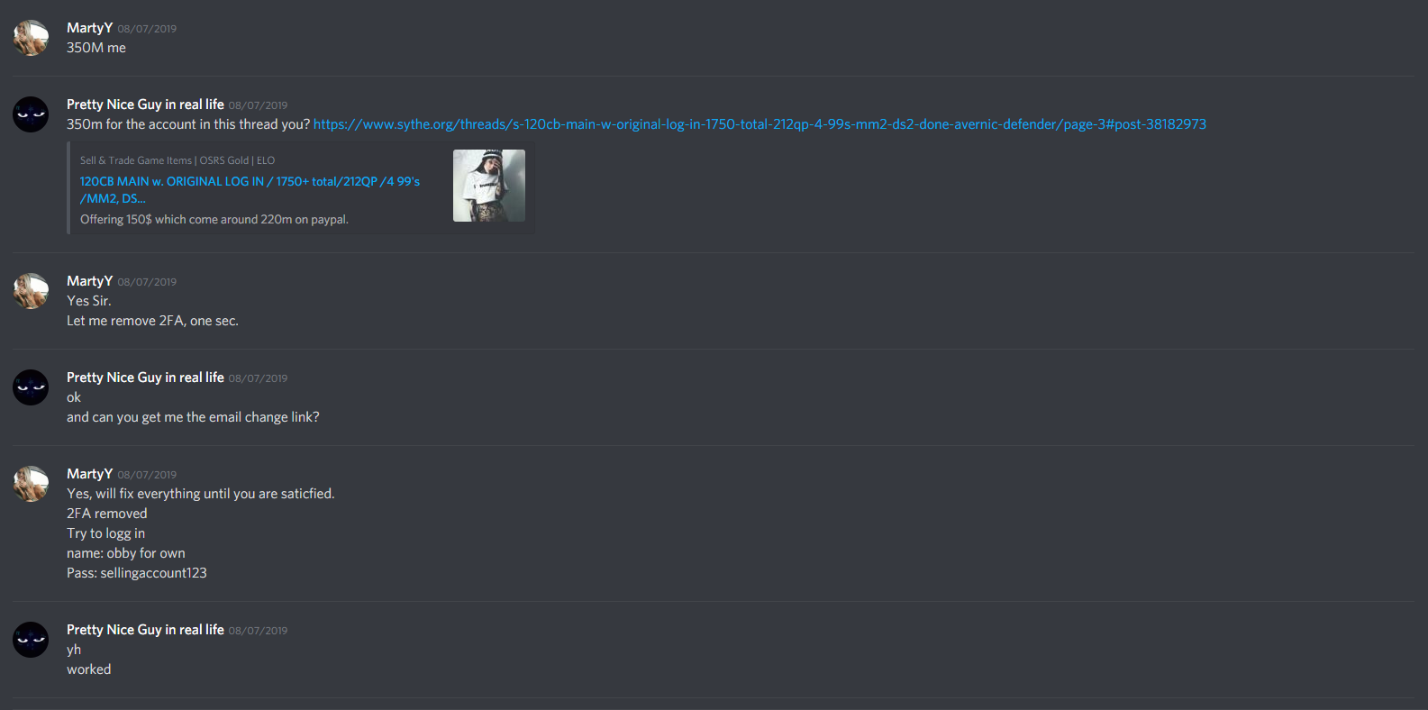1428x710 pixels.
Task: Click MartyY's avatar on the 350M message
Action: [x=31, y=38]
